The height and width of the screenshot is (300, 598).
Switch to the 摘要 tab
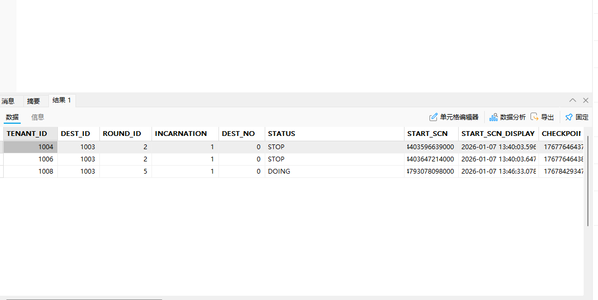[x=33, y=101]
